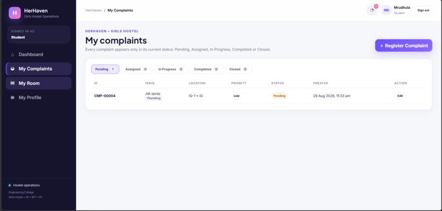This screenshot has height=211, width=442.
Task: Click the IG-1 • IG location cell
Action: [196, 96]
